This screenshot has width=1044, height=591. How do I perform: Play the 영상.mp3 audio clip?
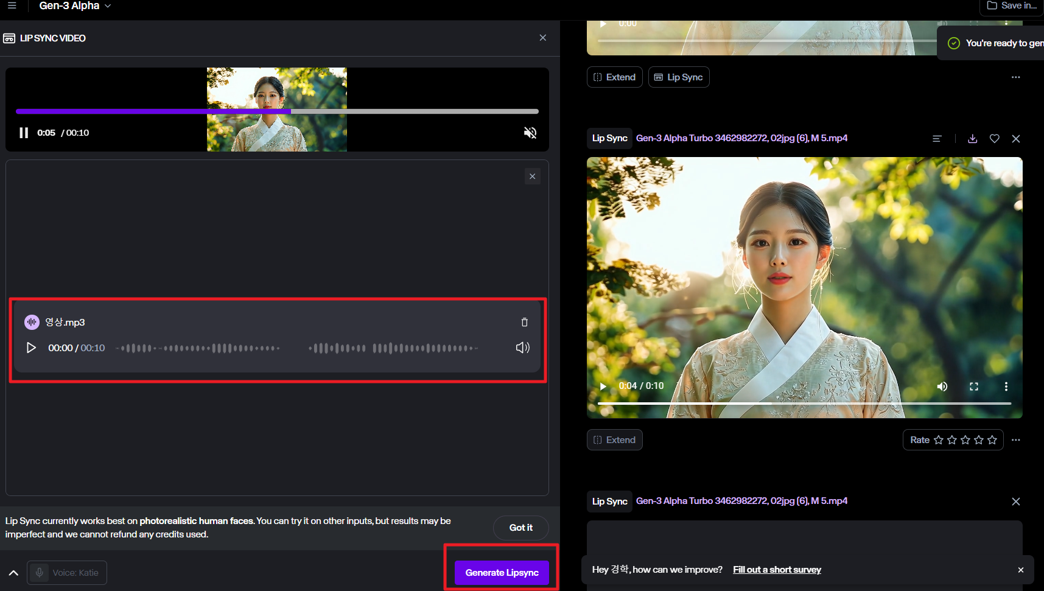[31, 348]
